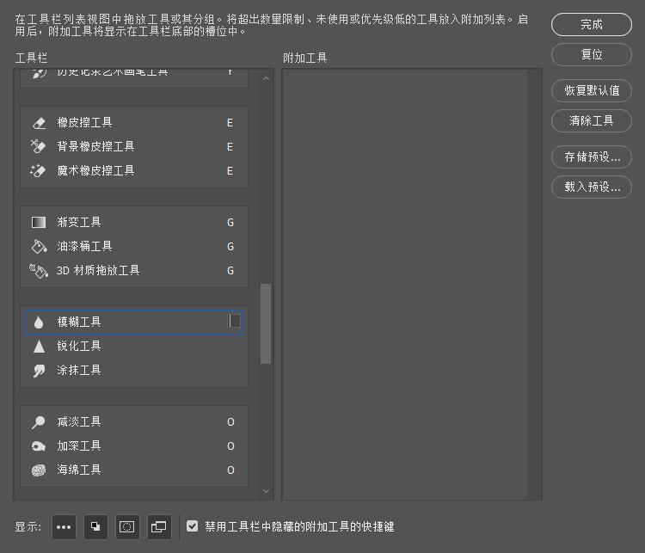645x553 pixels.
Task: Toggle foreground/background colors display button
Action: (95, 527)
